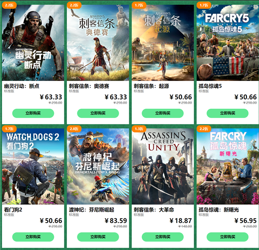259x250 pixels.
Task: Click 立即购买 under 孤岛惊魂5
Action: point(227,113)
